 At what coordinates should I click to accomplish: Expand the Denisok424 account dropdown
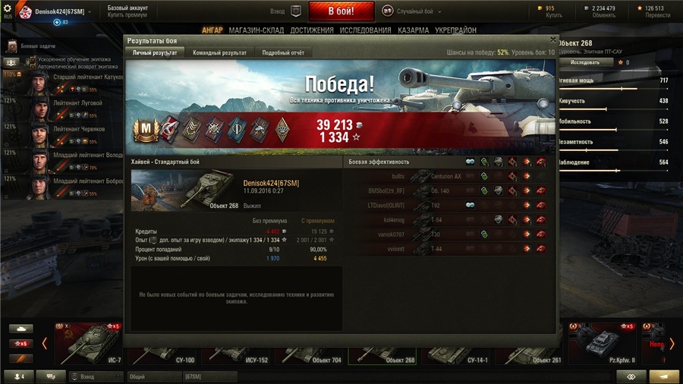pos(90,11)
